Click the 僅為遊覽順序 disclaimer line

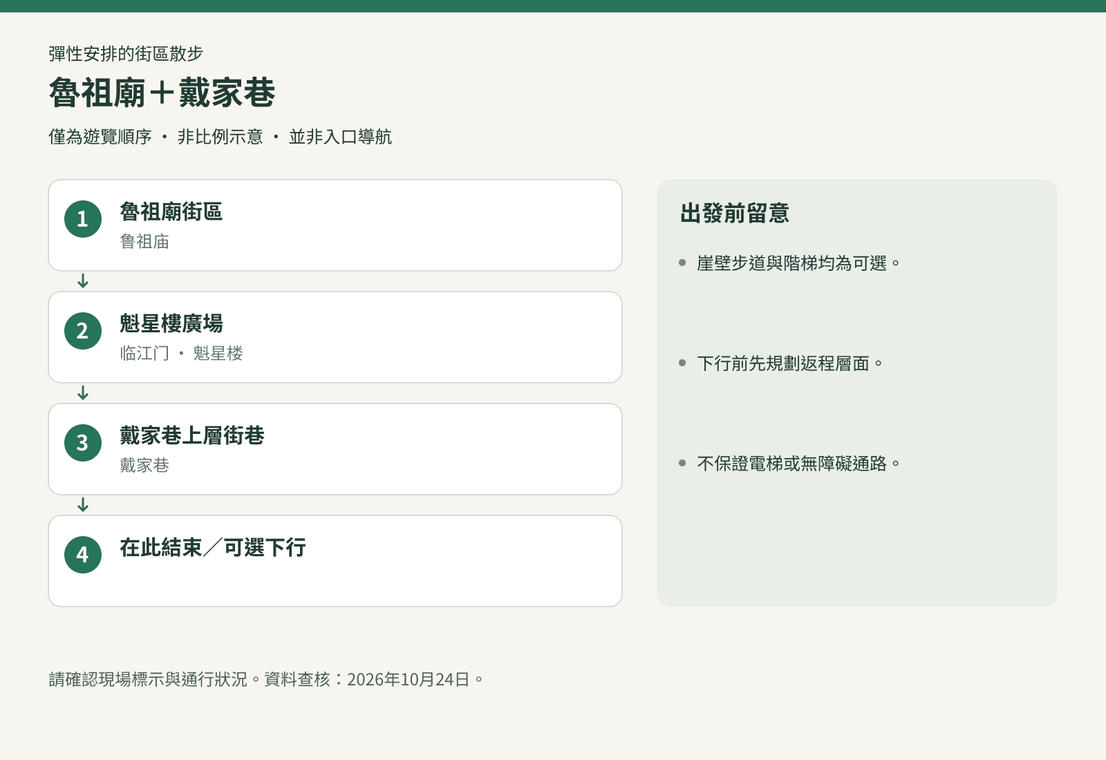point(220,137)
